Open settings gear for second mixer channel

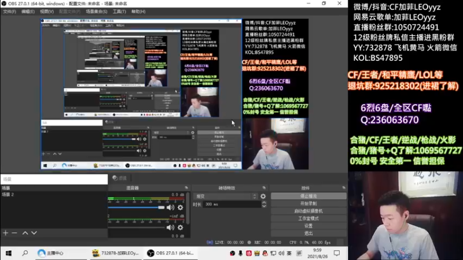coord(180,228)
